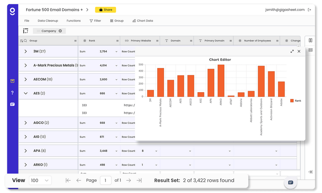Expand the ARKO (1) group

click(x=25, y=164)
